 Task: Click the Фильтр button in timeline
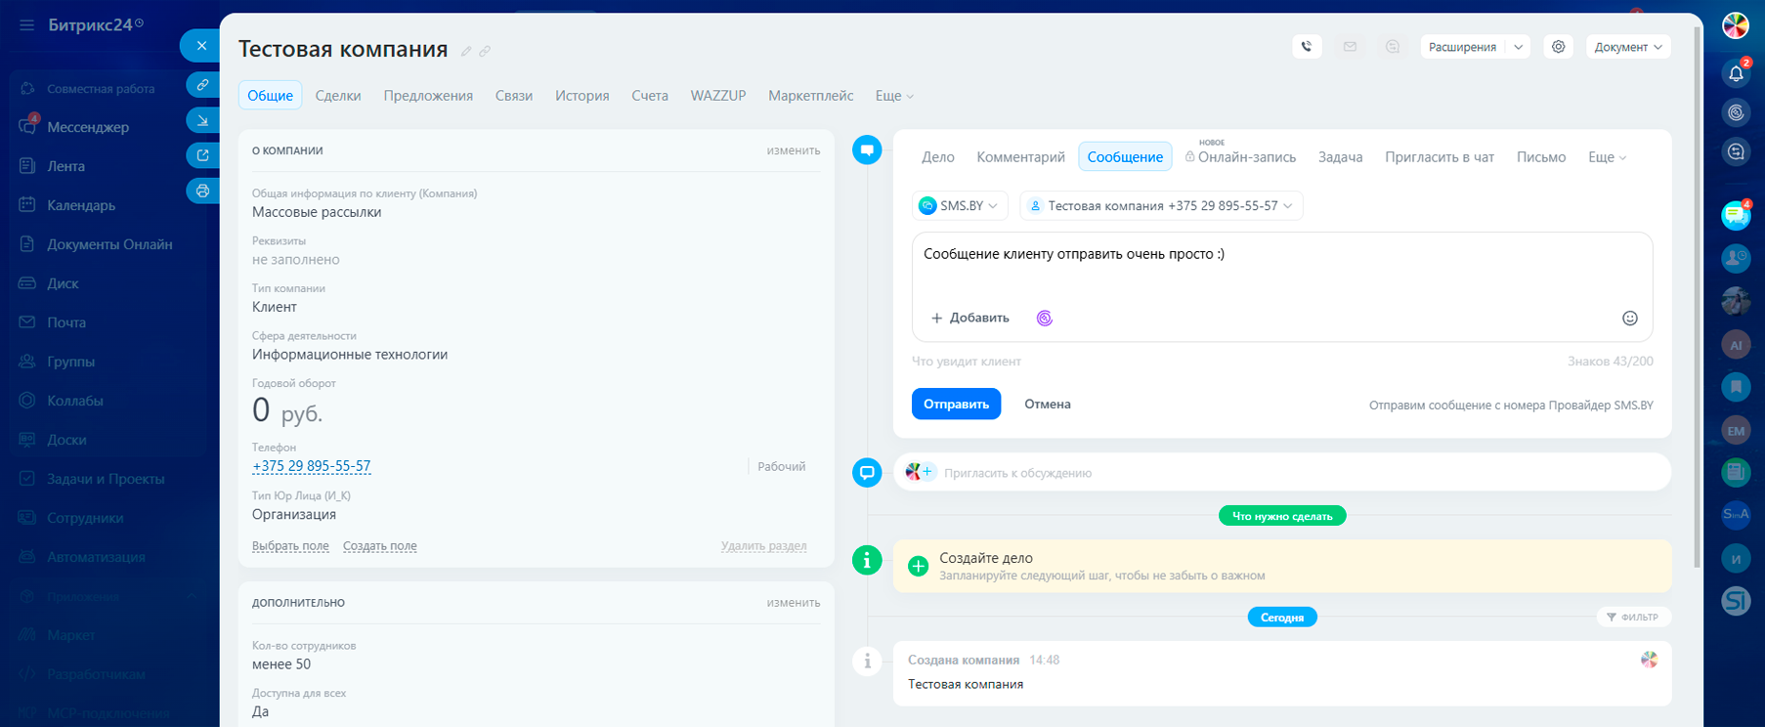[1632, 617]
